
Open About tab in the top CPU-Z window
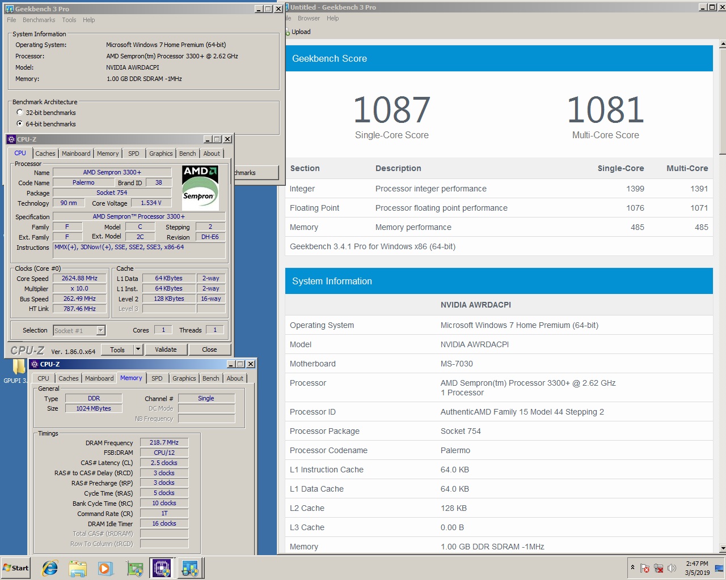pyautogui.click(x=212, y=153)
